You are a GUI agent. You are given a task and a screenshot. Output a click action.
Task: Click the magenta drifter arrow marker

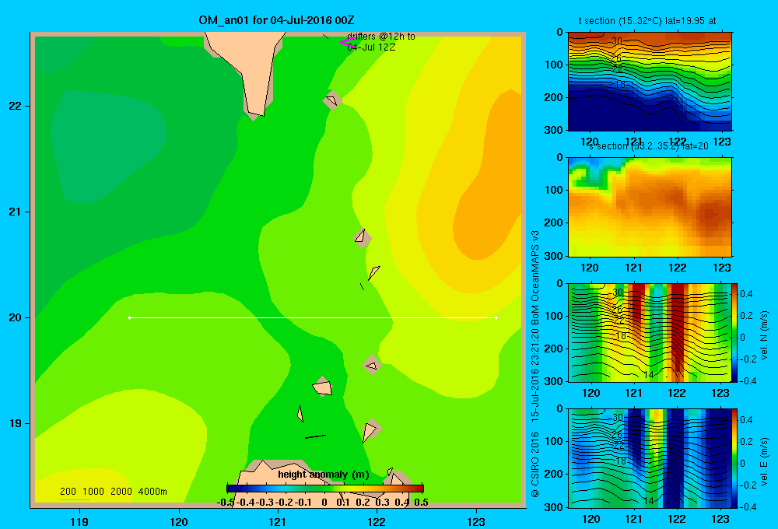347,43
